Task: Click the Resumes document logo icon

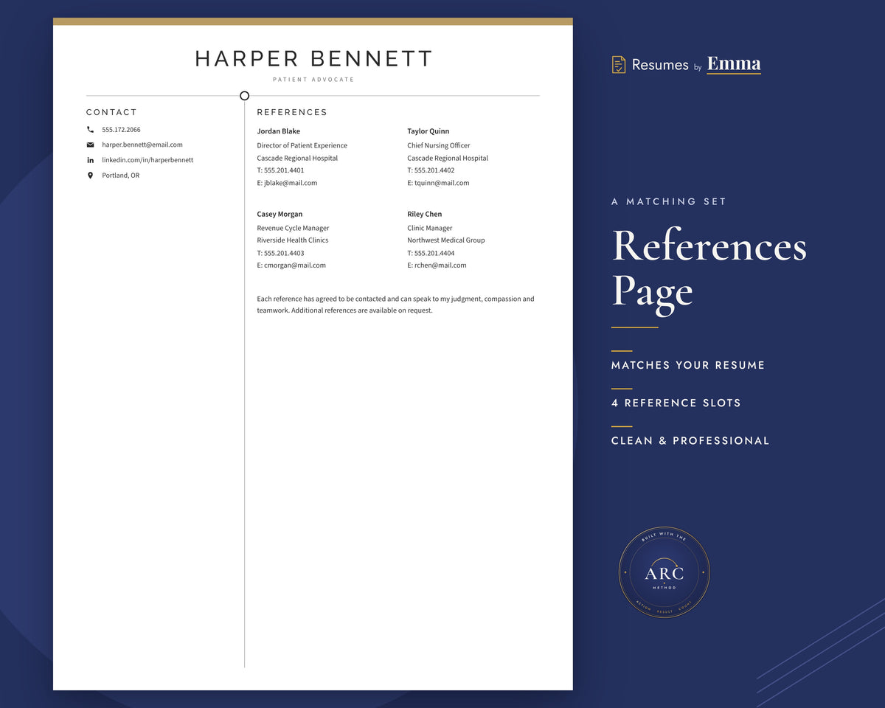Action: pos(619,65)
